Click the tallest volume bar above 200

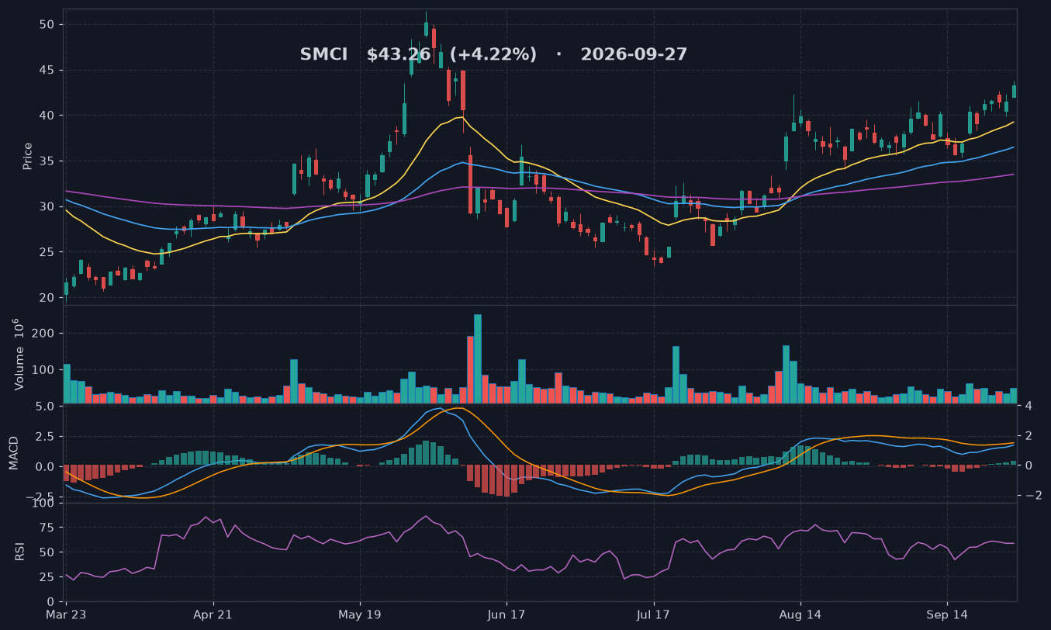(x=478, y=358)
